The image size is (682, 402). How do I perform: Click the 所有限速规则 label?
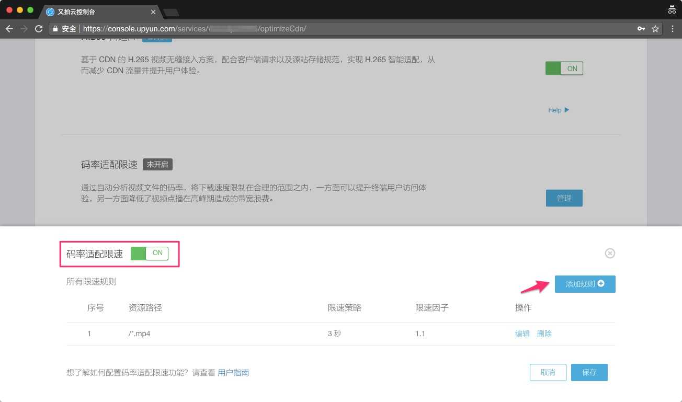pos(92,281)
